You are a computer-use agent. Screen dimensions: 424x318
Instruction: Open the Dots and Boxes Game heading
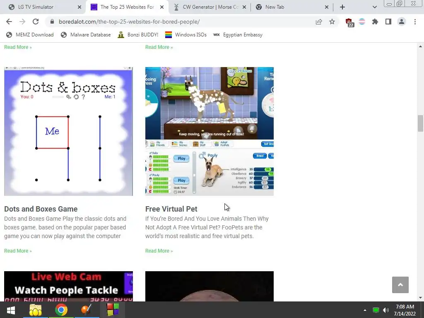(41, 209)
